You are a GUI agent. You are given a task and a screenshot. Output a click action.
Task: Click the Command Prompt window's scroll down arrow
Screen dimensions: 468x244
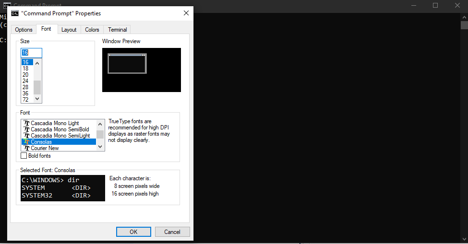464,239
